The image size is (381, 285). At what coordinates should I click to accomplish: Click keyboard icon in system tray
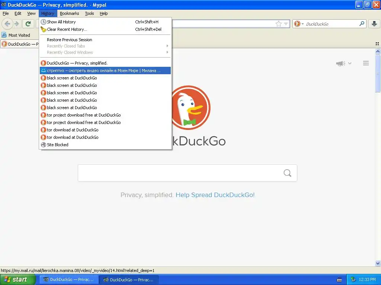pyautogui.click(x=339, y=280)
